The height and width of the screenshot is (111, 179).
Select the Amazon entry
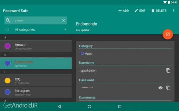(x=36, y=46)
